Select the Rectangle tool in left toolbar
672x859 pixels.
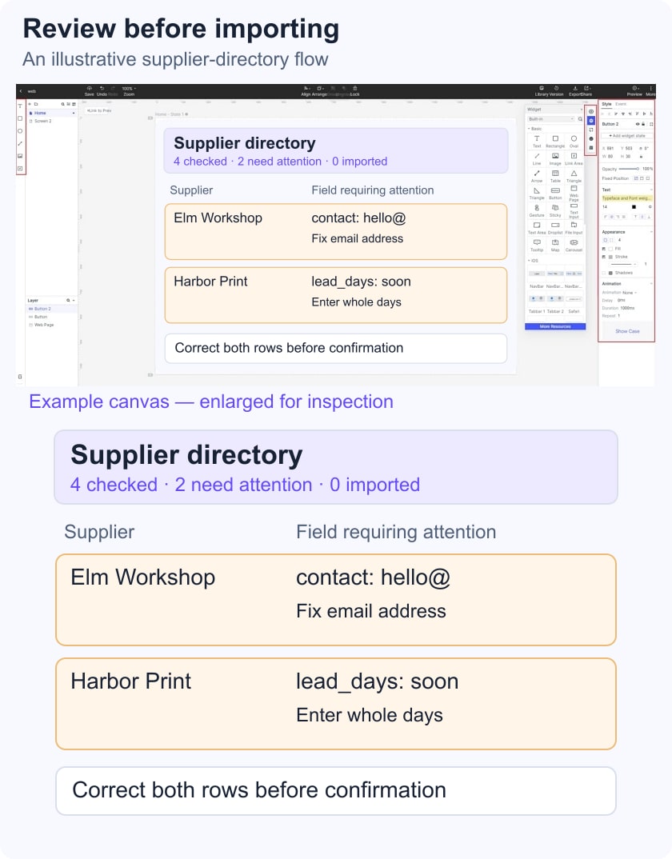pyautogui.click(x=20, y=118)
